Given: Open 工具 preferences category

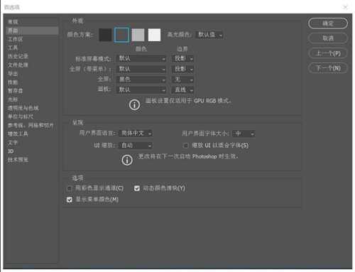Looking at the screenshot, I should 31,48.
